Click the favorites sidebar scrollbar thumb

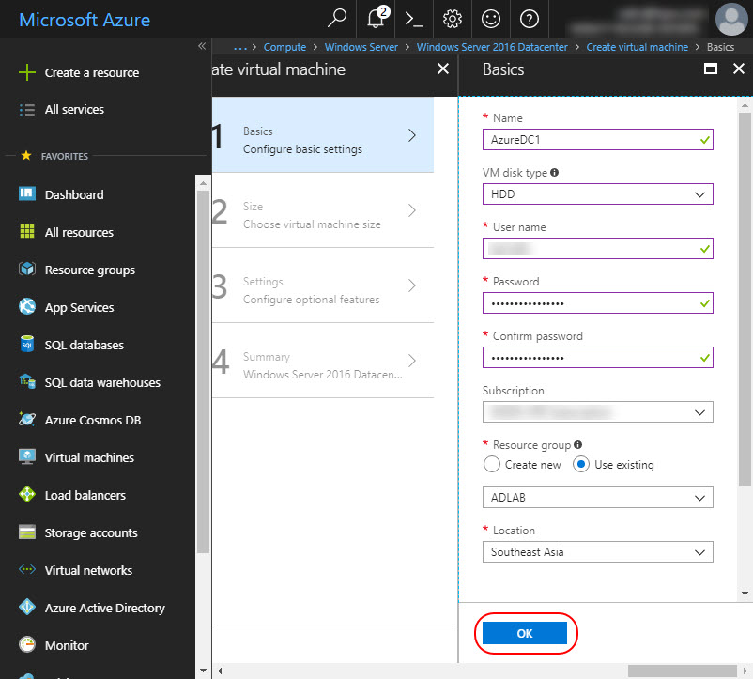coord(203,372)
